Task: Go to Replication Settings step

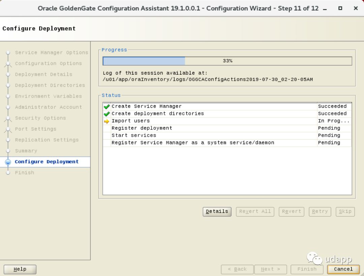Action: coord(47,140)
